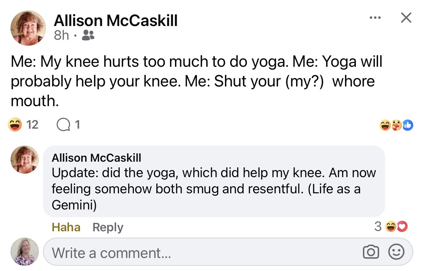The image size is (421, 271).
Task: Show the 1 comment count
Action: [x=77, y=124]
